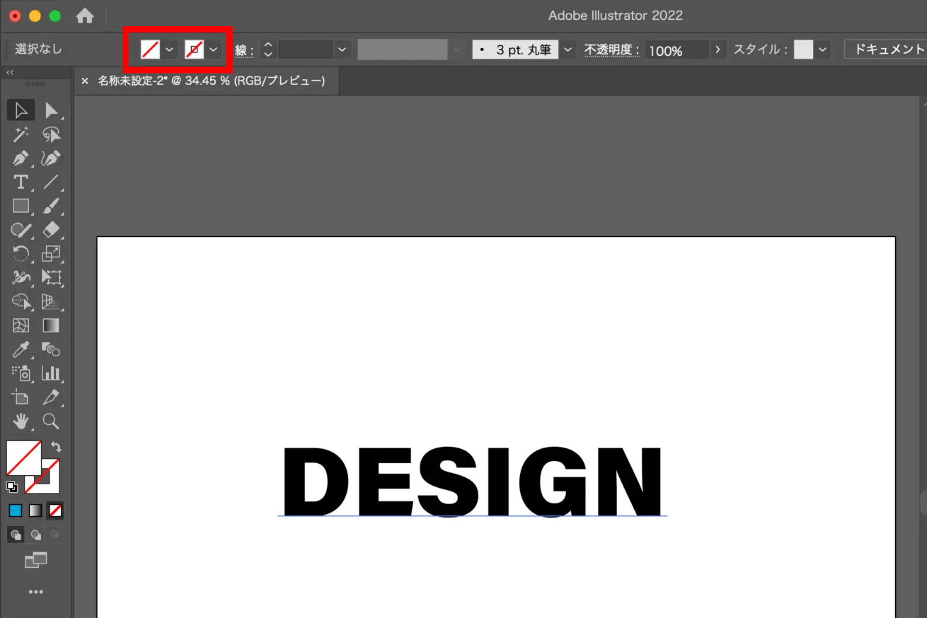This screenshot has height=618, width=927.
Task: Open Edit Toolbar three-dots menu
Action: click(x=35, y=592)
